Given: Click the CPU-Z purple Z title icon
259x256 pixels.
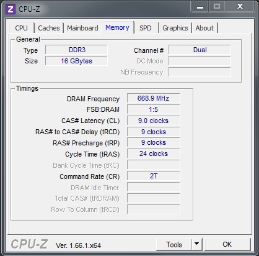Looking at the screenshot, I should pos(11,9).
